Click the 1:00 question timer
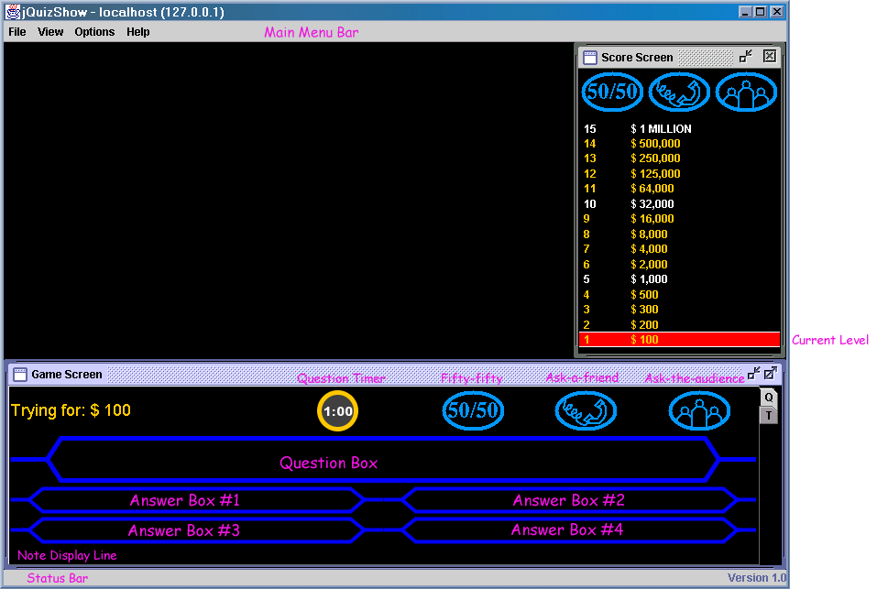The height and width of the screenshot is (589, 877). (337, 411)
